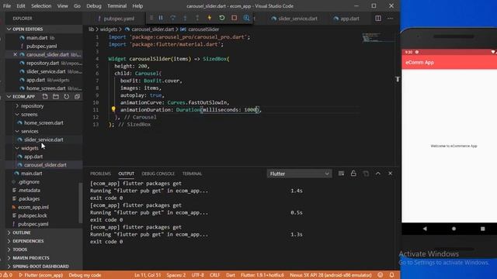The width and height of the screenshot is (497, 279).
Task: Open pubspec.lock in explorer
Action: click(33, 215)
